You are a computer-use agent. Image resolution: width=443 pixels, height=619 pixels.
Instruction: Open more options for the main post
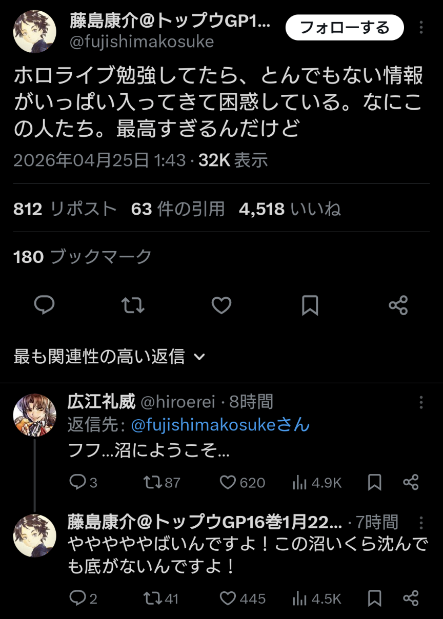[421, 28]
